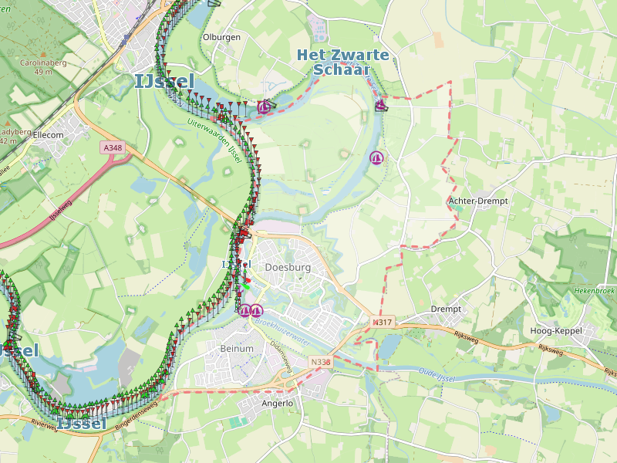Viewport: 617px width, 463px height.
Task: Select the Het Zwarte Schaar water label
Action: tap(342, 62)
